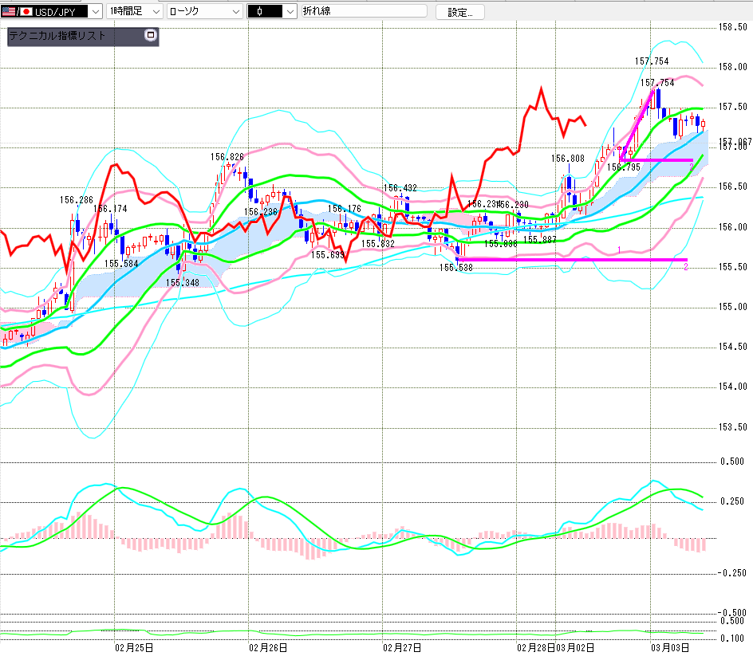Click the 155.348 low price label
Screen dimensions: 753x656
click(183, 282)
